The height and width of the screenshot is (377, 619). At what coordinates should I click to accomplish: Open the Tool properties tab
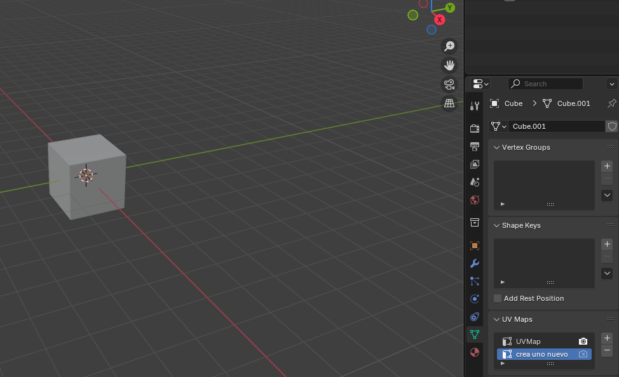point(475,105)
